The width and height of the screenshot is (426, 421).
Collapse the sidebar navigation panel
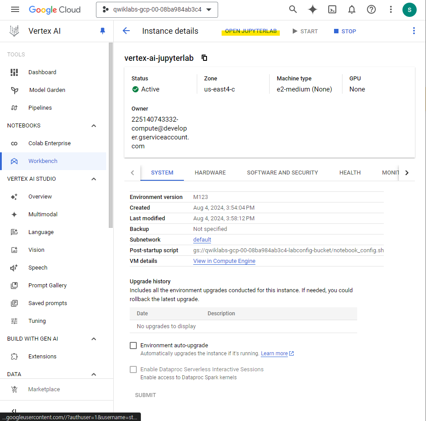pos(14,410)
